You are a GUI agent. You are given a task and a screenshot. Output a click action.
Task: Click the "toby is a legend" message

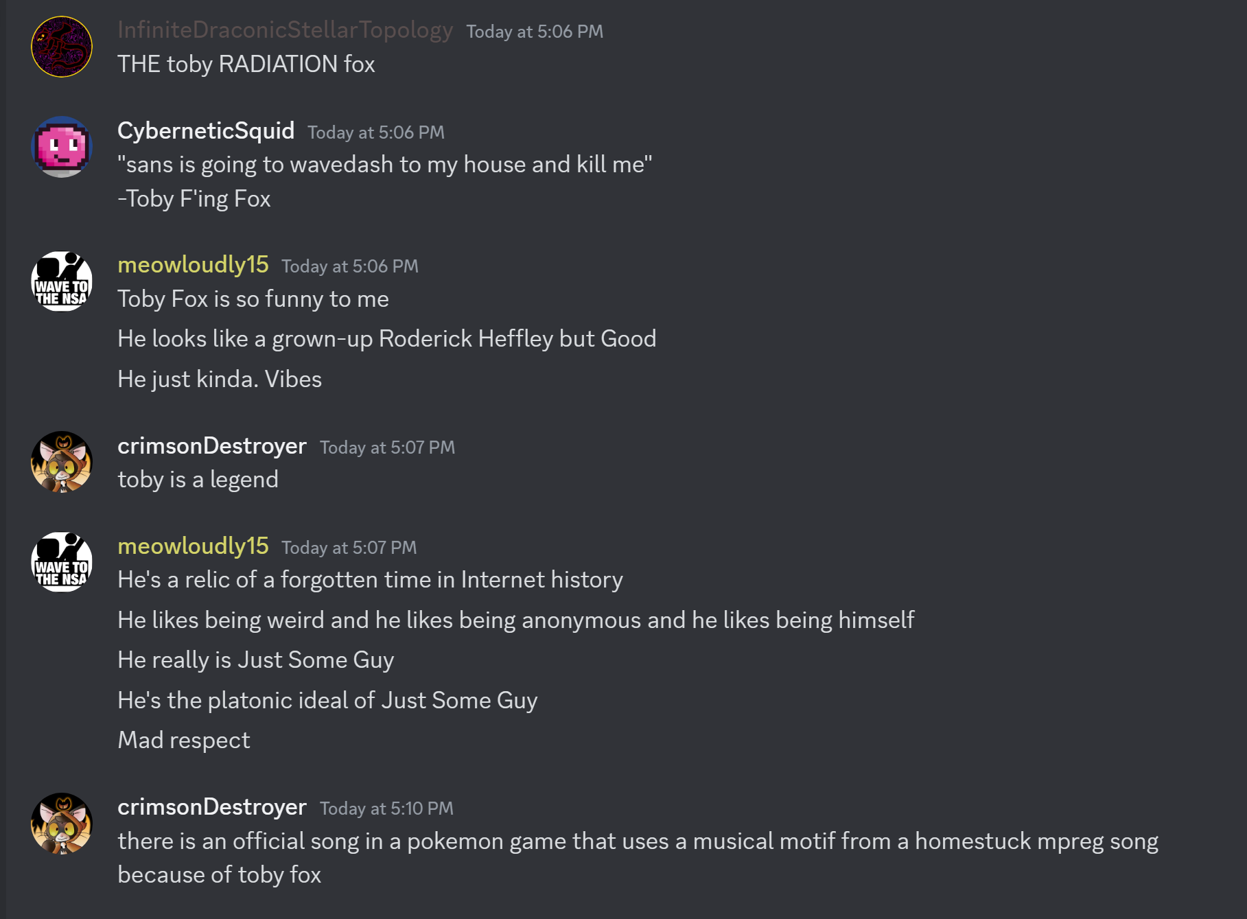198,480
